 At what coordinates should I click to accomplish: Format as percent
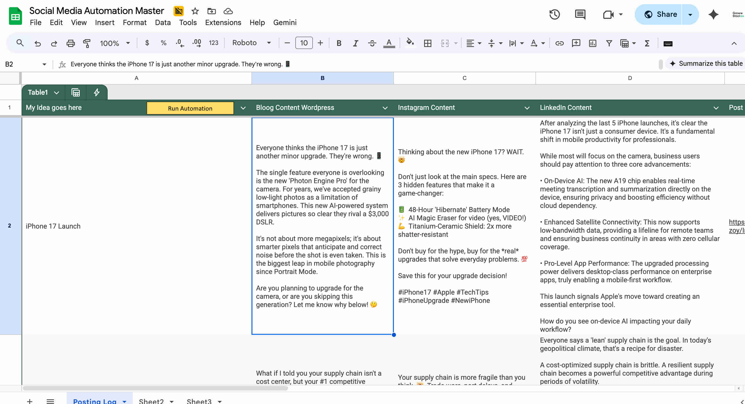pos(163,43)
